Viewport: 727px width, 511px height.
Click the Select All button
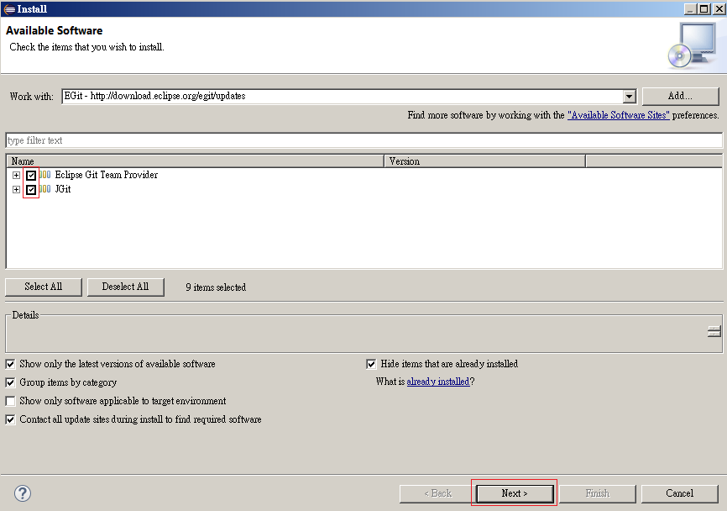[x=43, y=287]
